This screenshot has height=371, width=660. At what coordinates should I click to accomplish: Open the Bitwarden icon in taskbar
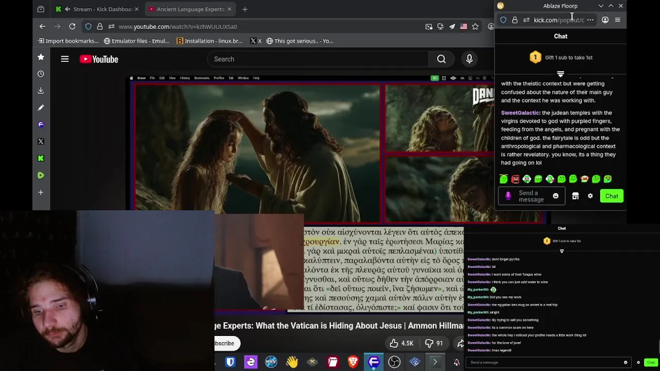[x=230, y=362]
